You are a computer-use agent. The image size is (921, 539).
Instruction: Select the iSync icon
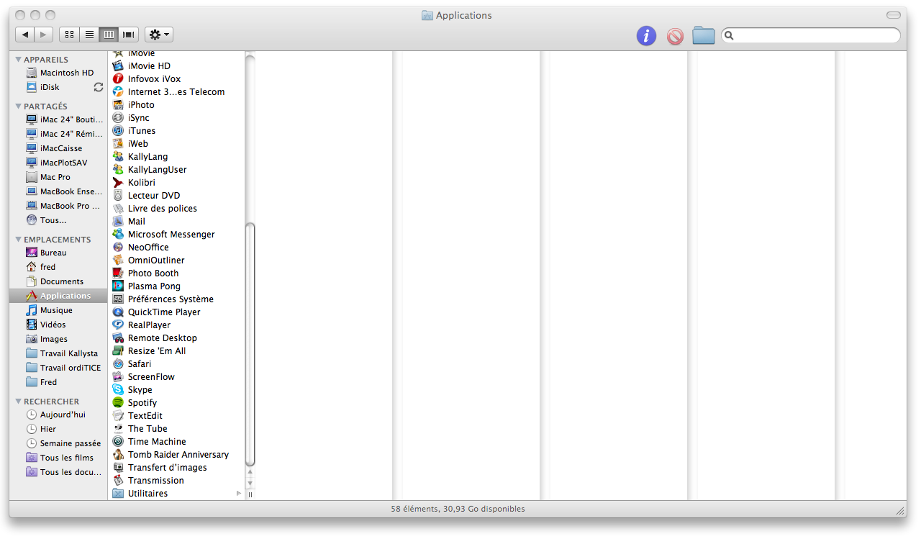tap(119, 118)
